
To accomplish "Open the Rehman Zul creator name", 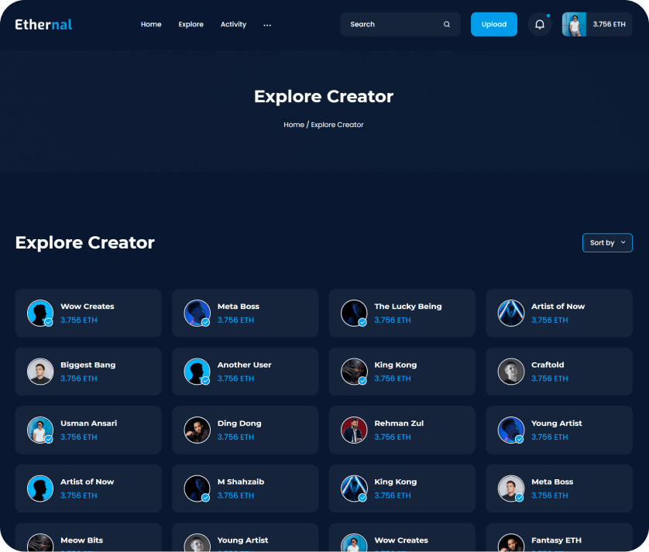I will tap(400, 423).
